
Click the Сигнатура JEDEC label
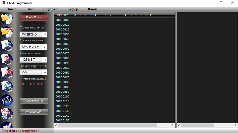33,79
